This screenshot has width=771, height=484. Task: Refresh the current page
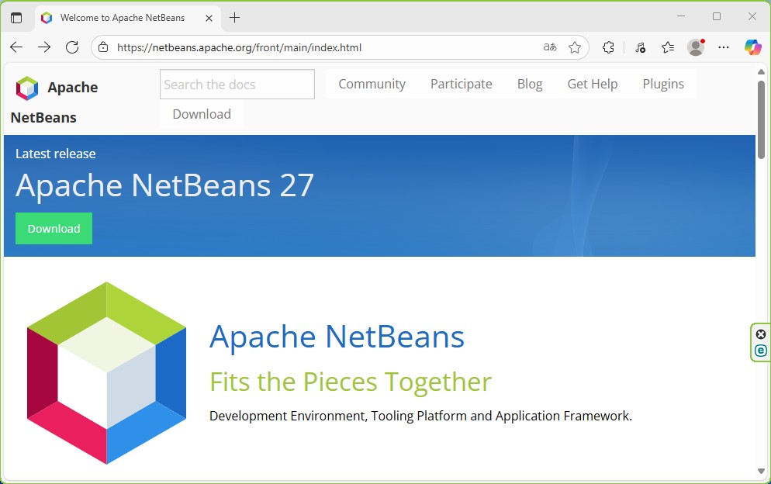point(72,47)
